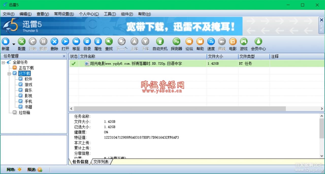This screenshot has height=174, width=325.
Task: Toggle 自动关机 auto shutdown icon
Action: click(x=160, y=41)
